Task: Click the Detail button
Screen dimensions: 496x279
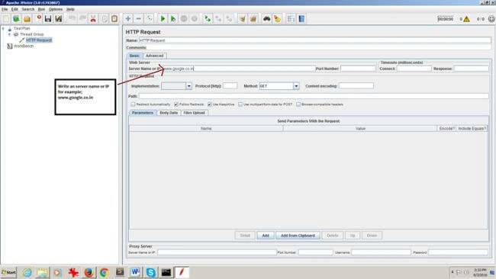Action: coord(245,236)
